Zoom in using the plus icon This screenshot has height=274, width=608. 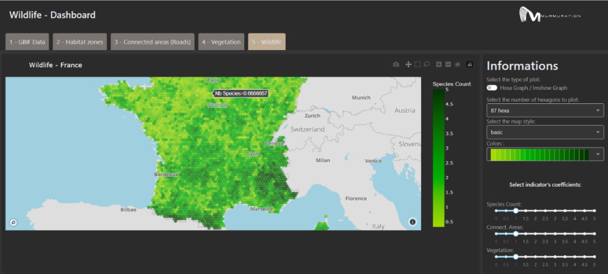(x=439, y=65)
